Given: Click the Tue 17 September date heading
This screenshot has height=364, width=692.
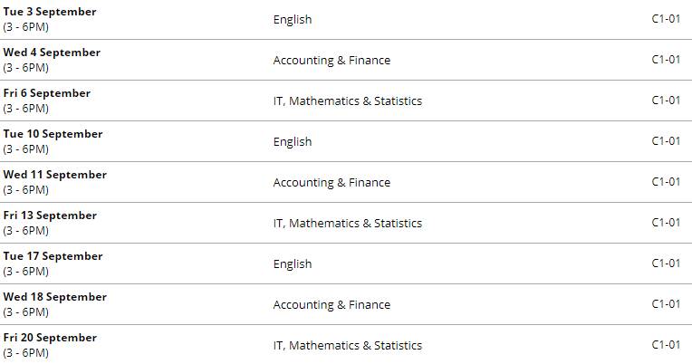Looking at the screenshot, I should [53, 256].
